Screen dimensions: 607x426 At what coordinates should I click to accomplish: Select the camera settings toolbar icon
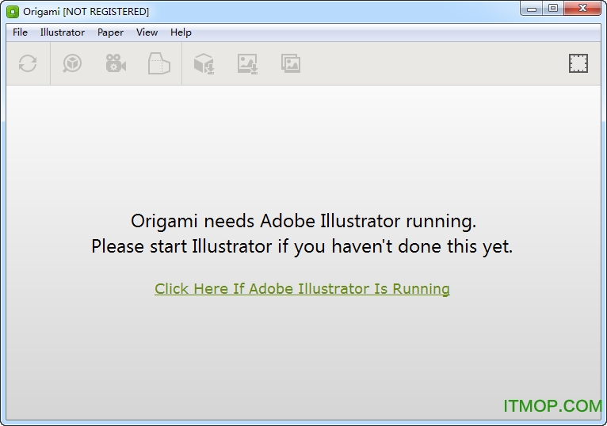point(116,63)
